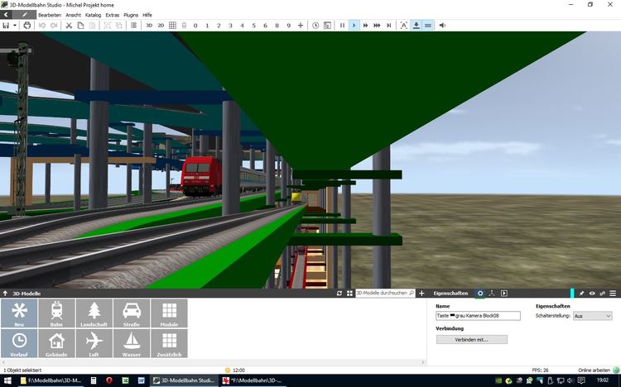The width and height of the screenshot is (621, 387).
Task: Open the event management icon
Action: pos(327,26)
